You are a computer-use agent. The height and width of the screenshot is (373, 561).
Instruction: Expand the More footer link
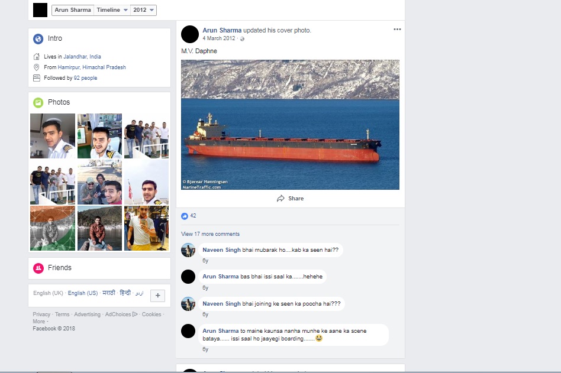click(39, 322)
